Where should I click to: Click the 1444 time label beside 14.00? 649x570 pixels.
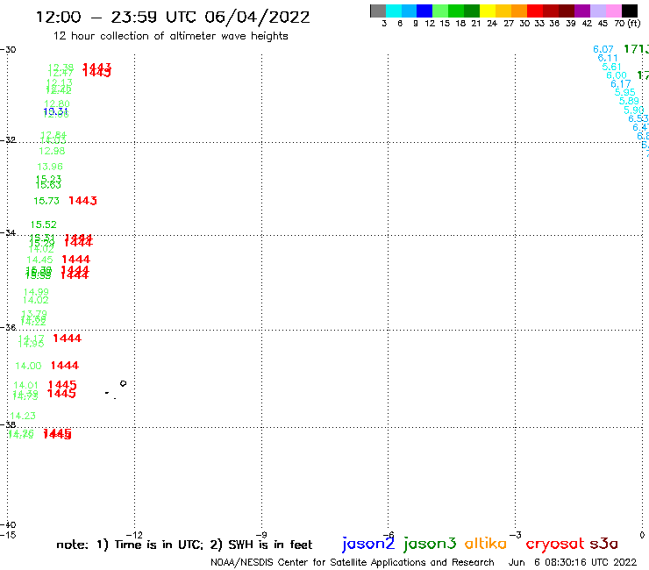tap(65, 366)
